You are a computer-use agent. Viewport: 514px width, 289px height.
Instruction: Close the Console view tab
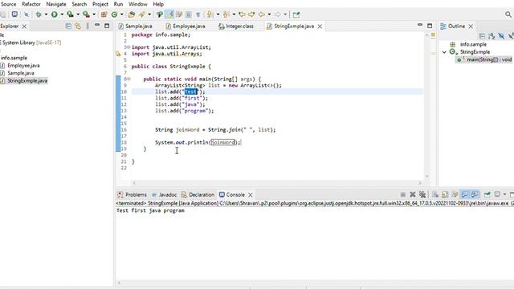click(x=251, y=195)
